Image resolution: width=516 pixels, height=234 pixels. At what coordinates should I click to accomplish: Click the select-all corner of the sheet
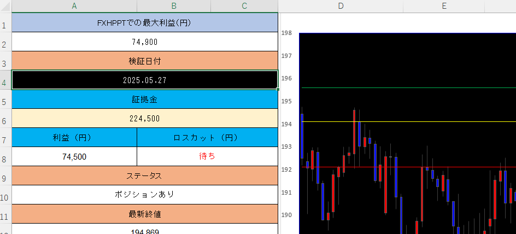tap(5, 6)
